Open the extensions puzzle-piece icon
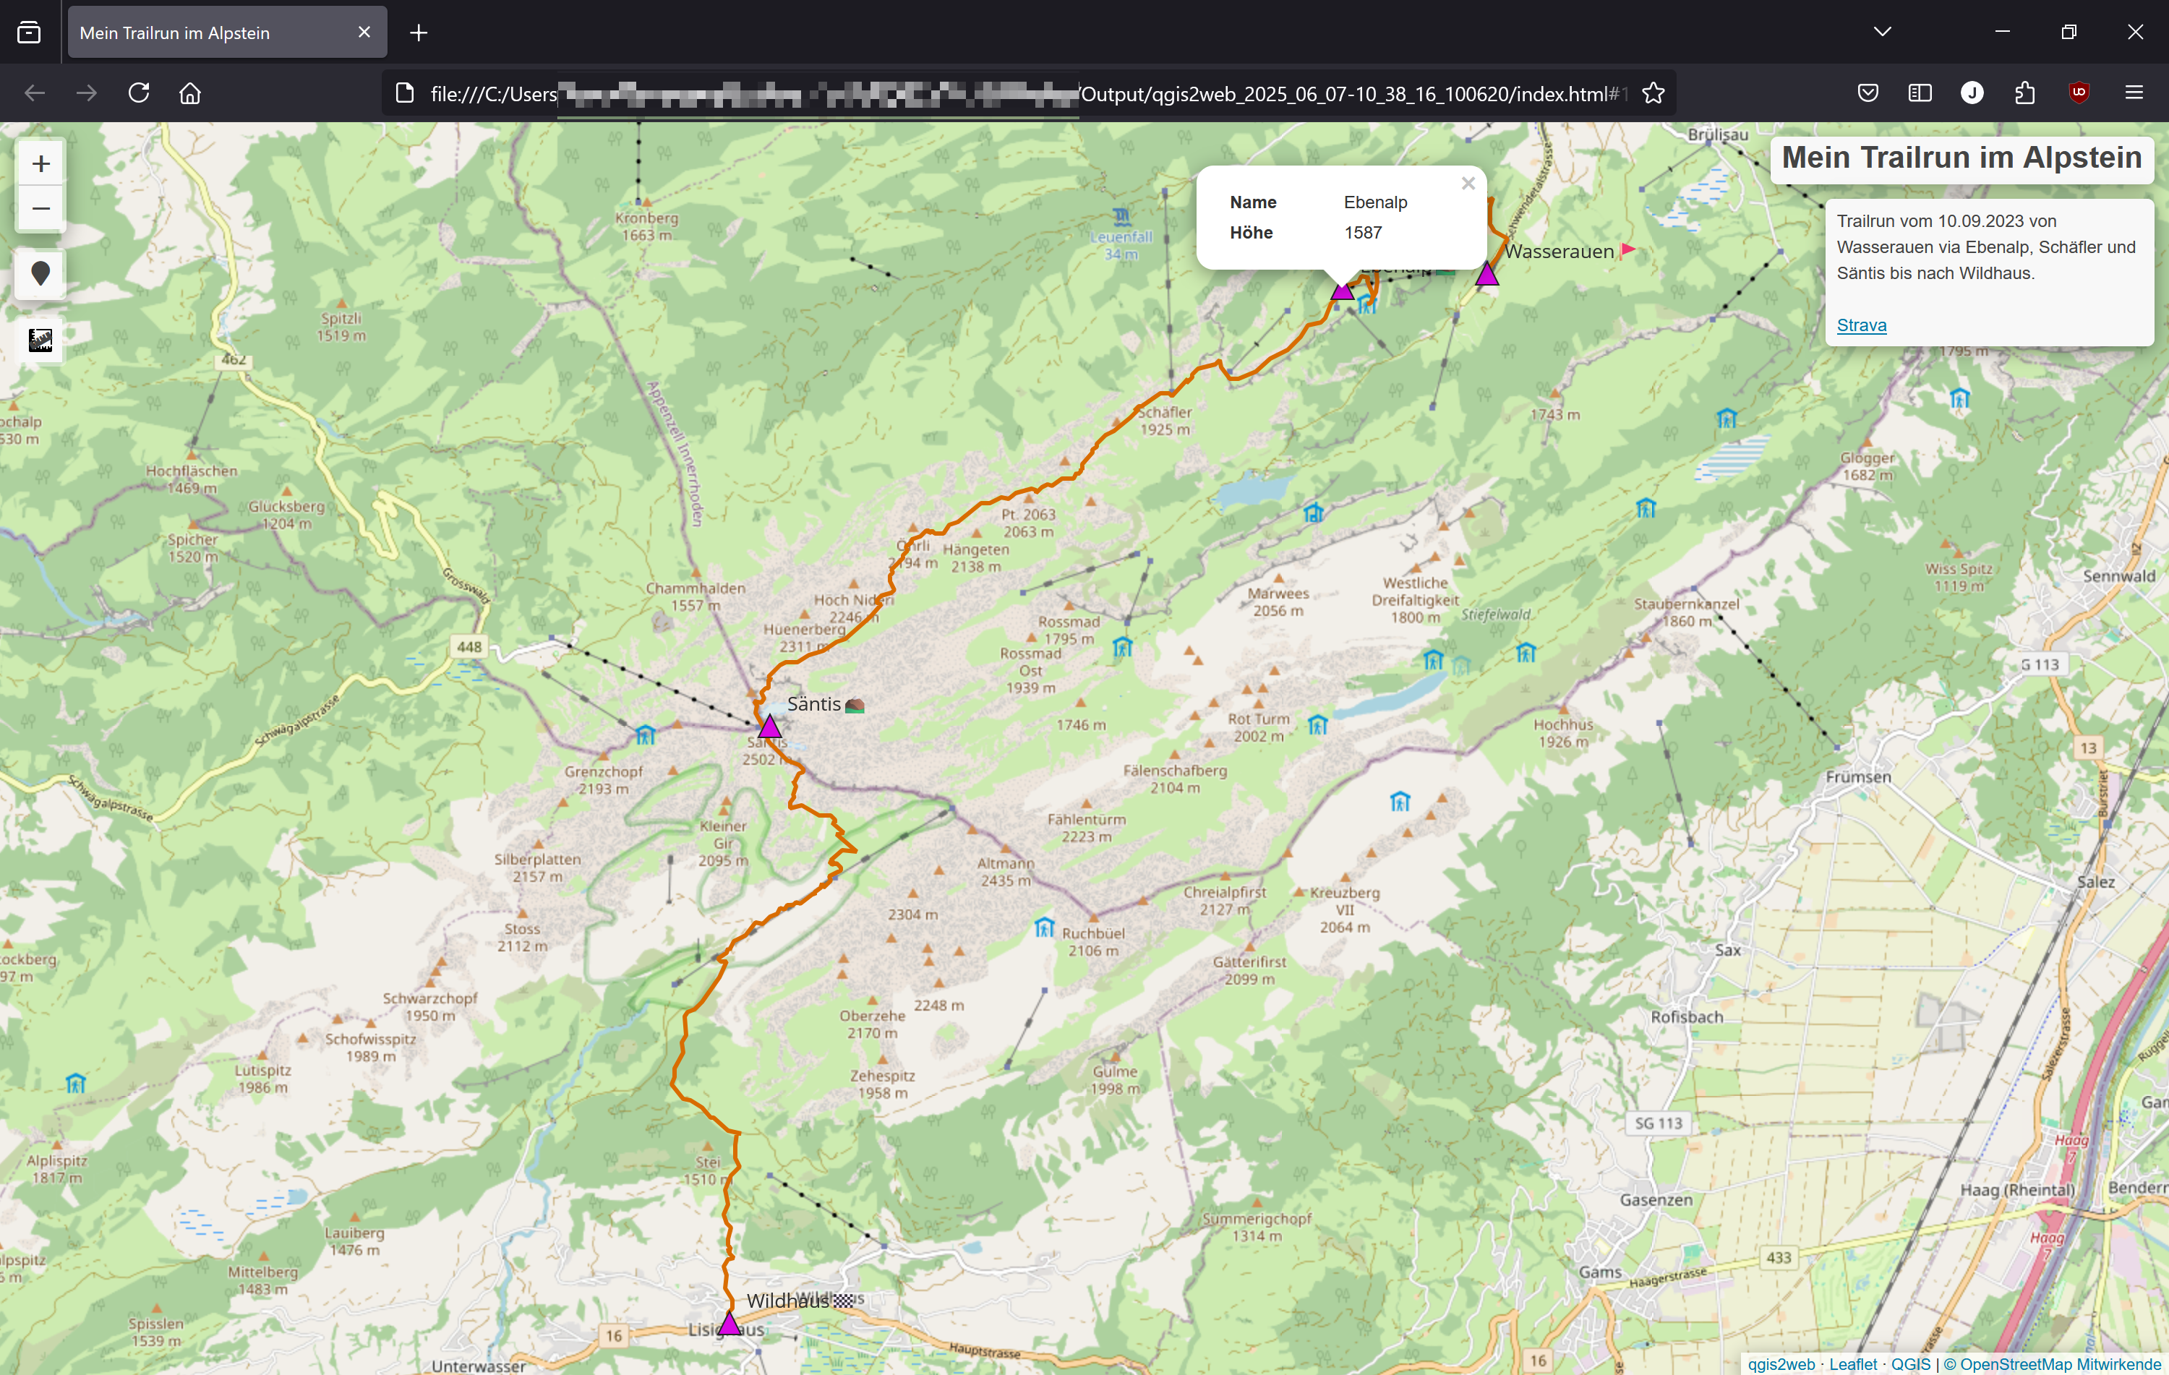The height and width of the screenshot is (1375, 2169). click(x=2025, y=93)
